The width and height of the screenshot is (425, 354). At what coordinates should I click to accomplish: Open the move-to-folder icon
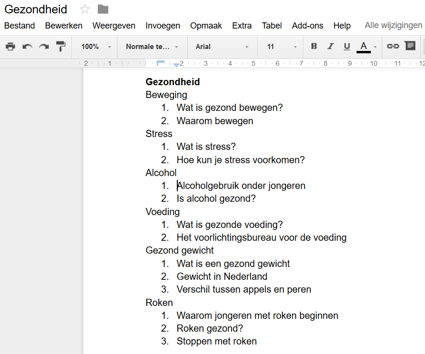point(103,10)
